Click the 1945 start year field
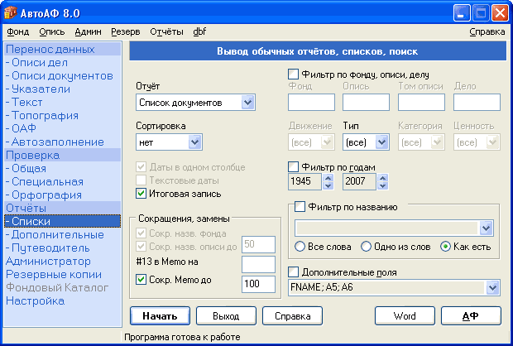 305,181
